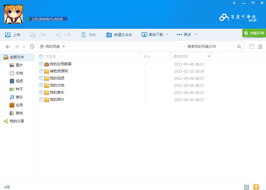266x190 pixels.
Task: Open the 更多 three-dots menu
Action: tap(179, 34)
